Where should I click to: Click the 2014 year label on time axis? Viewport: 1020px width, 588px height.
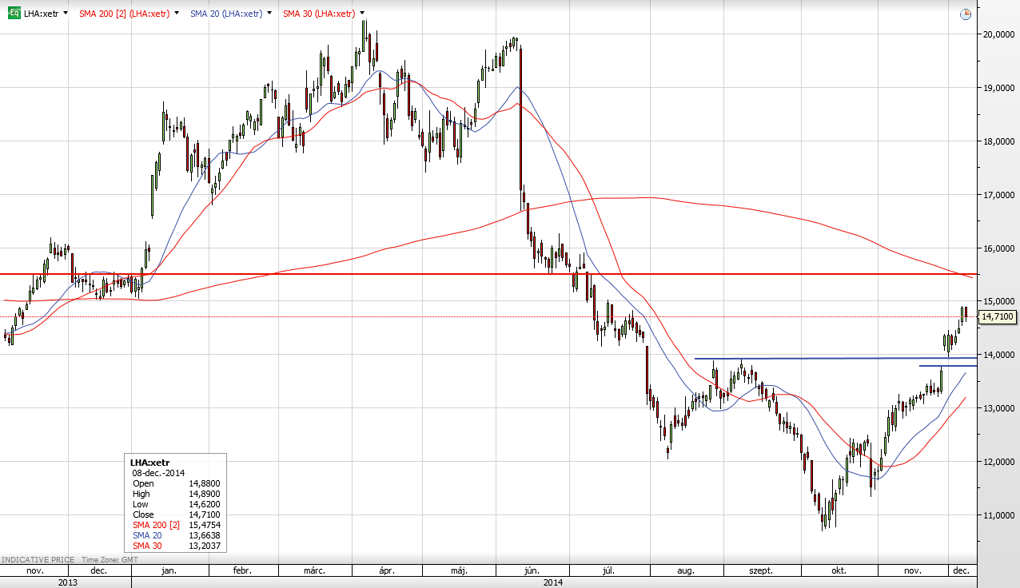click(552, 582)
